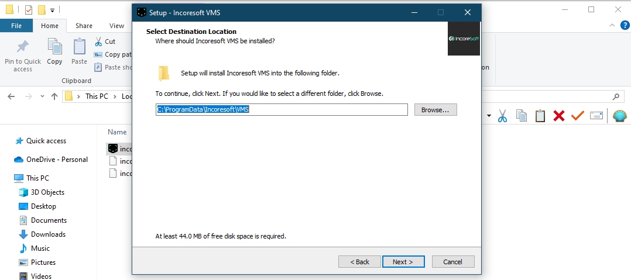Switch to the Home ribbon tab

click(x=50, y=26)
